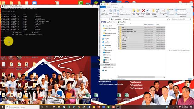Click the Pegar clipboard icon
The height and width of the screenshot is (109, 194).
(115, 11)
